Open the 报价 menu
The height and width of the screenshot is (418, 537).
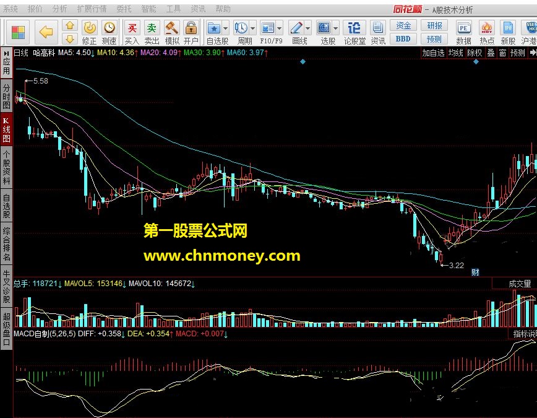tap(35, 9)
